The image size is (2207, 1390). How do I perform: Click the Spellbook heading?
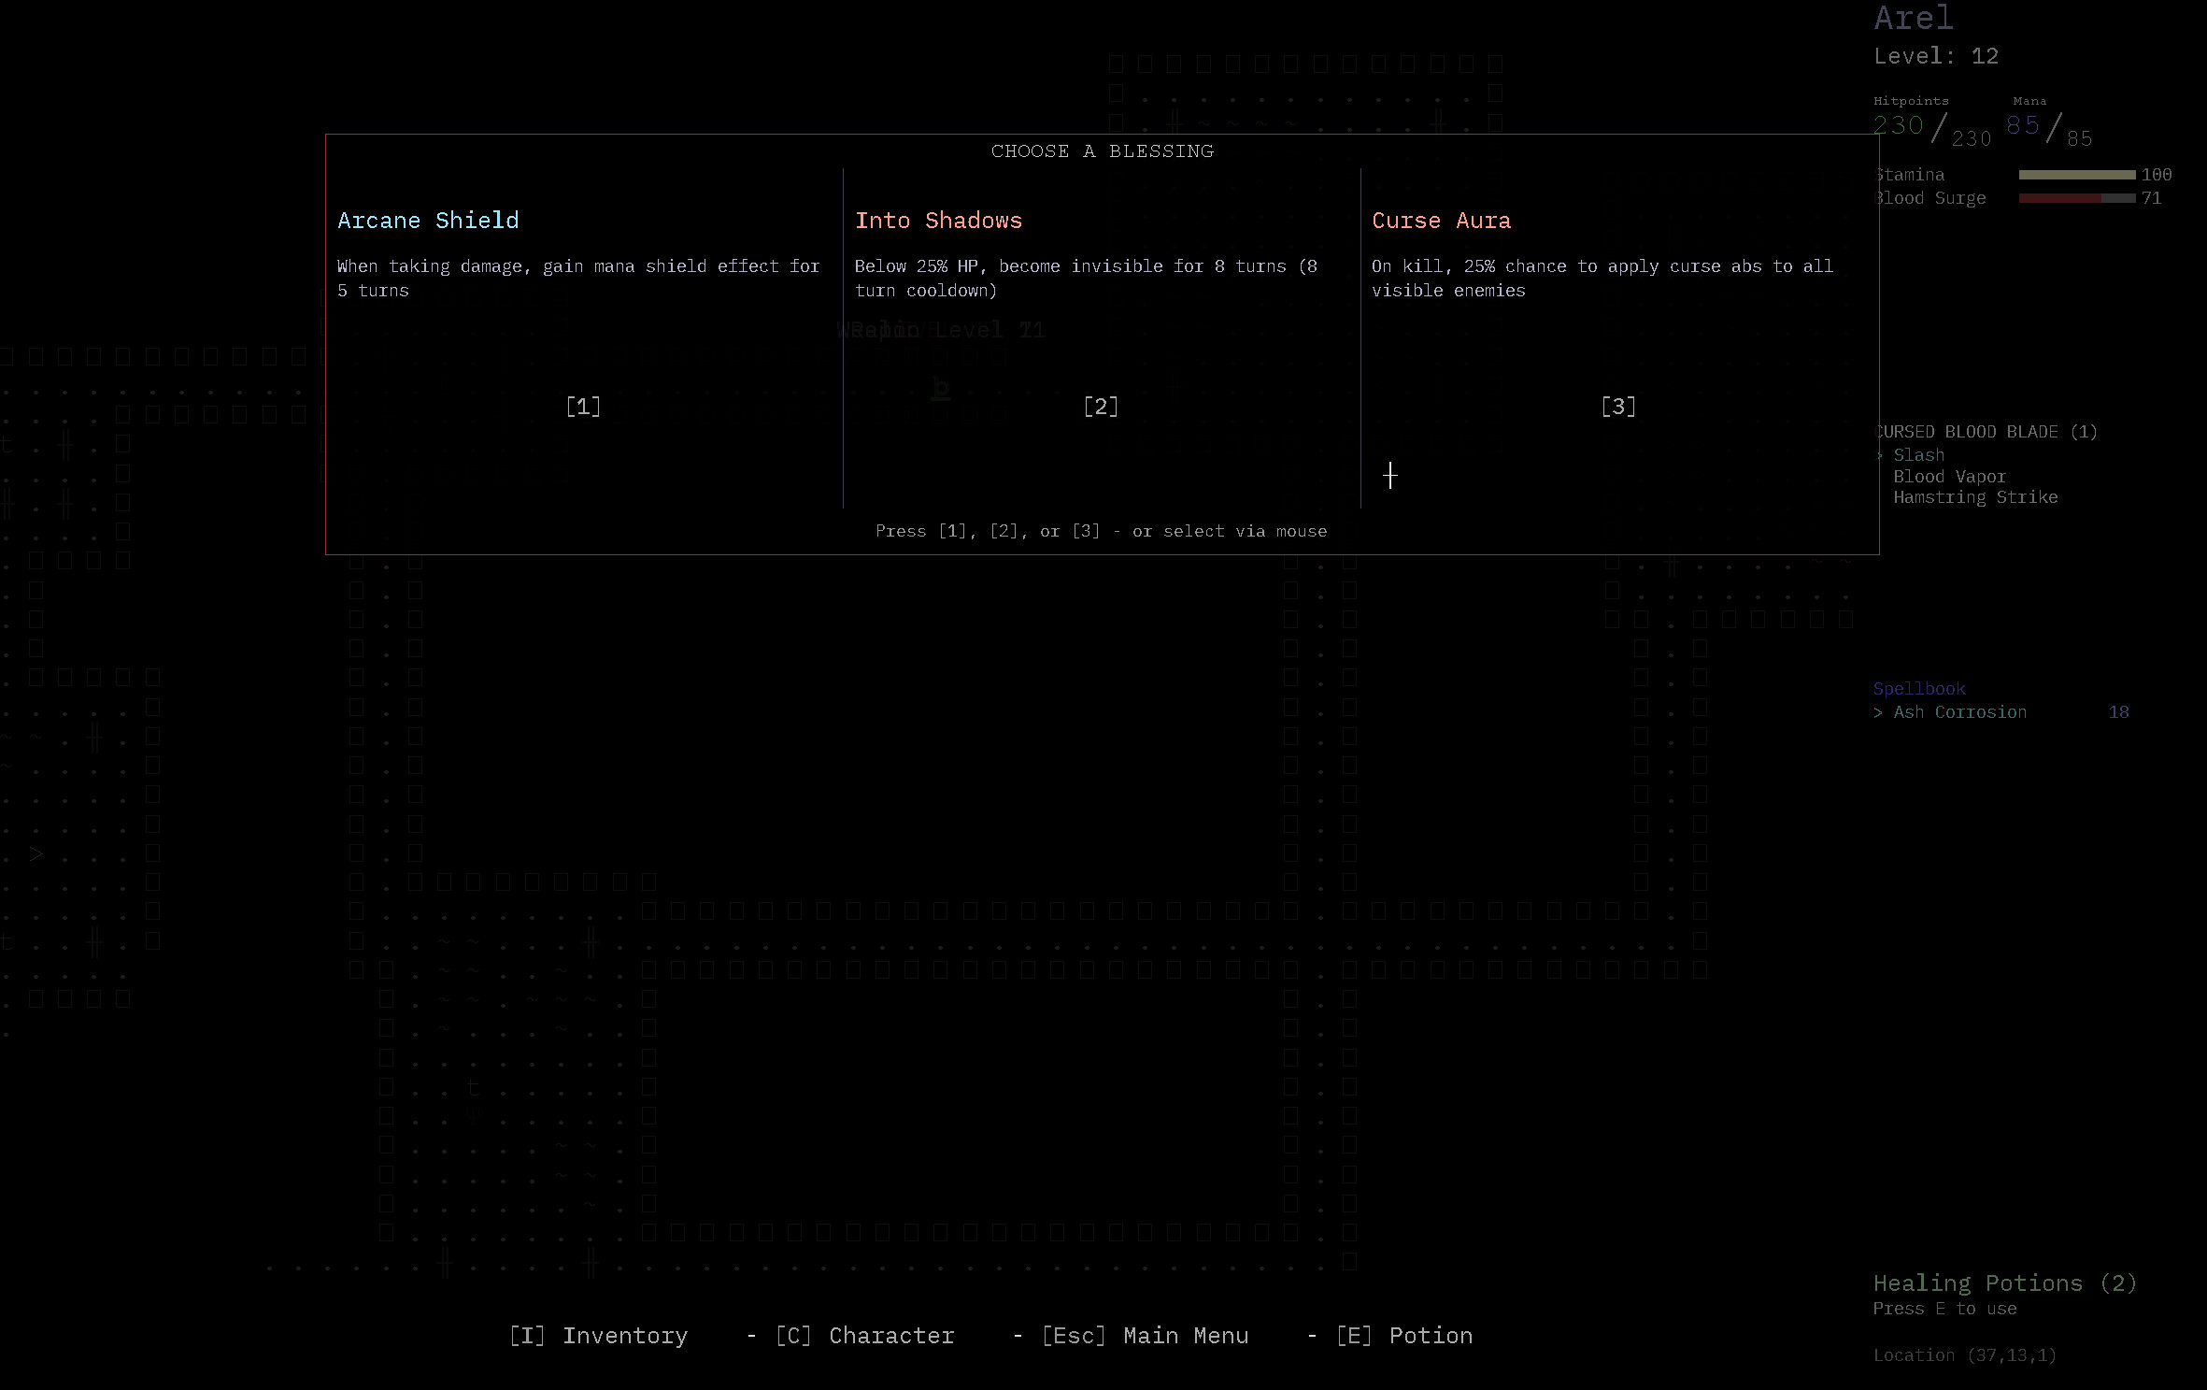[x=1919, y=689]
